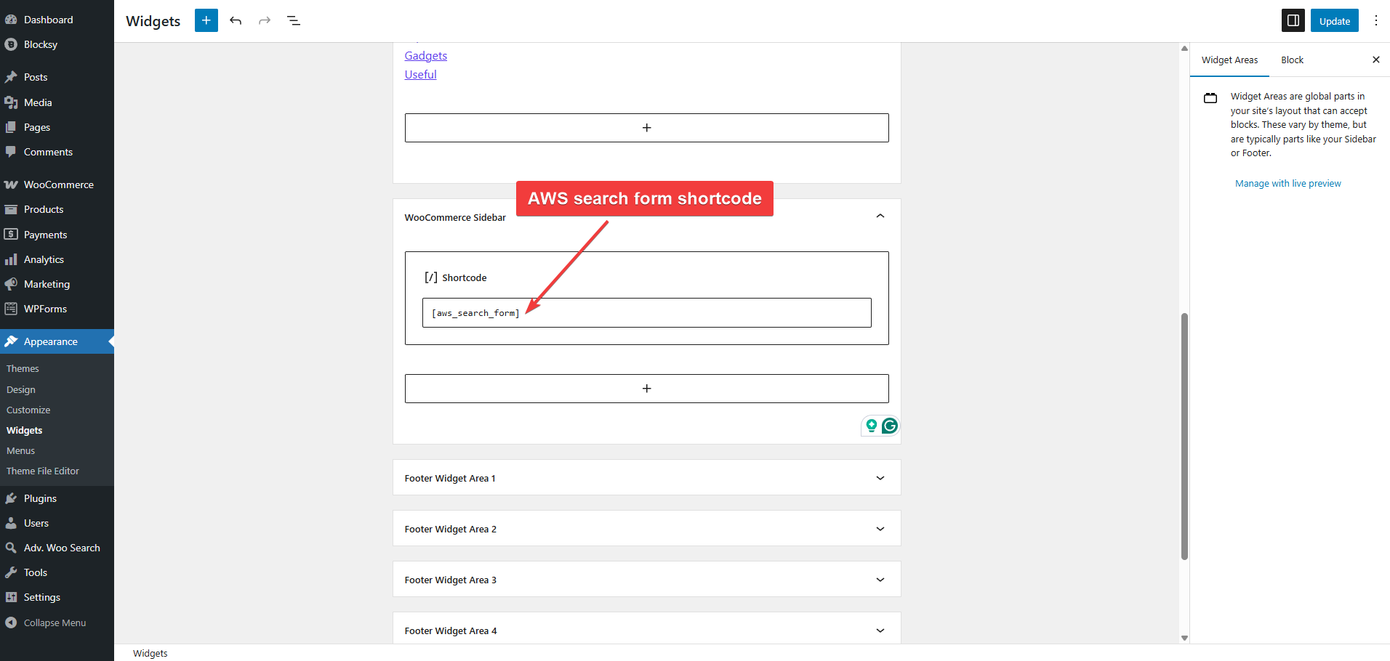Close the settings sidebar with X
The image size is (1390, 661).
1375,60
